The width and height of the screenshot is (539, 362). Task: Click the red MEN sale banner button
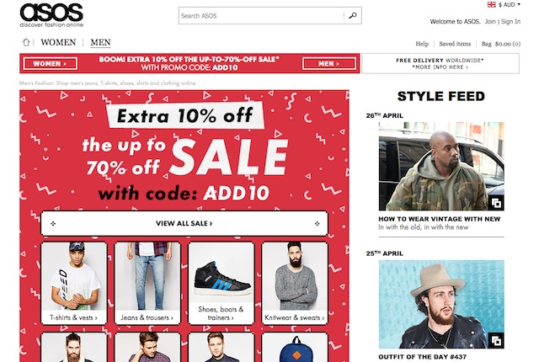click(329, 63)
